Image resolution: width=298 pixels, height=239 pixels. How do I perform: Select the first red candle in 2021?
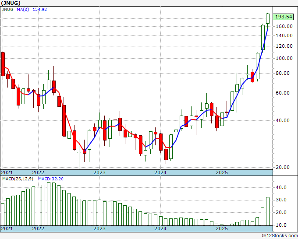coord(3,64)
